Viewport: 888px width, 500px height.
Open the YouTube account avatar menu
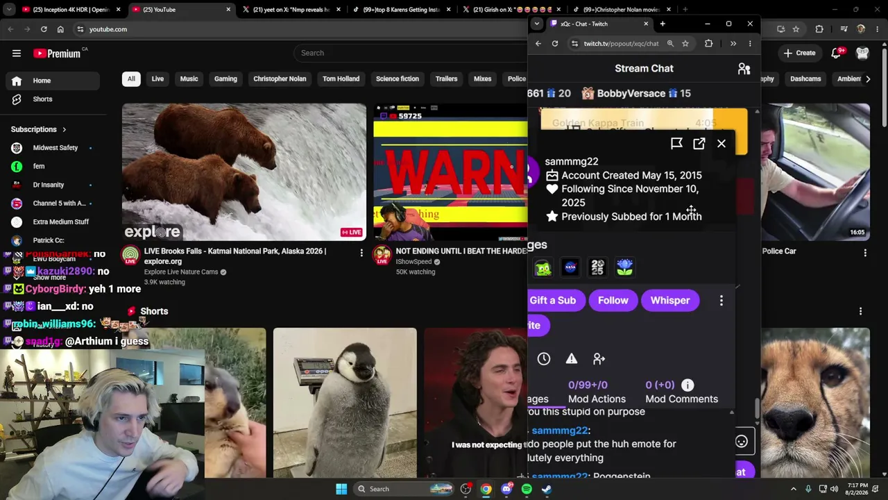(862, 53)
